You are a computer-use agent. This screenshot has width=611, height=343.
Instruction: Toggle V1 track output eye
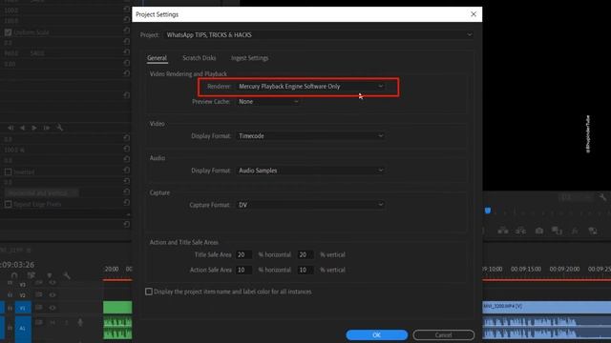point(53,308)
